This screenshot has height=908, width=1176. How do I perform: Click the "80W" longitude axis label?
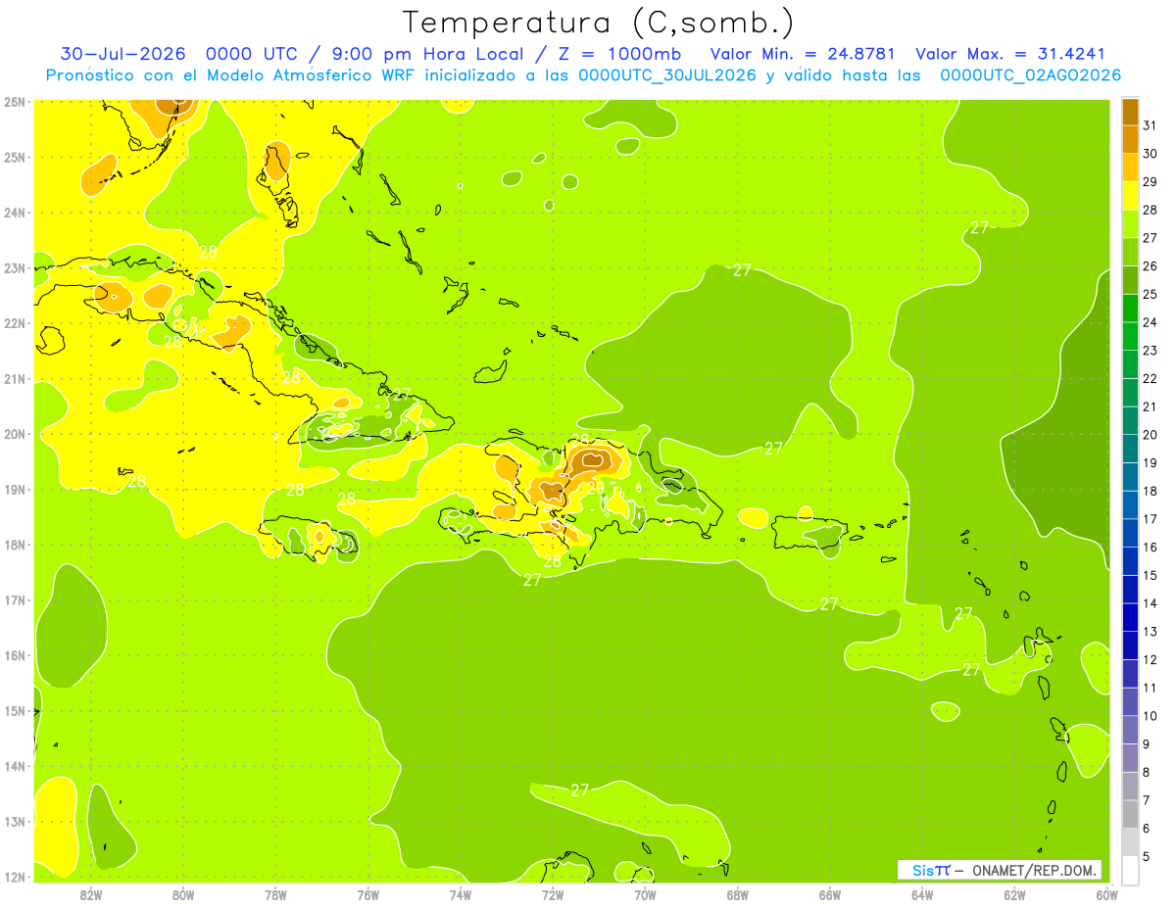(x=183, y=894)
